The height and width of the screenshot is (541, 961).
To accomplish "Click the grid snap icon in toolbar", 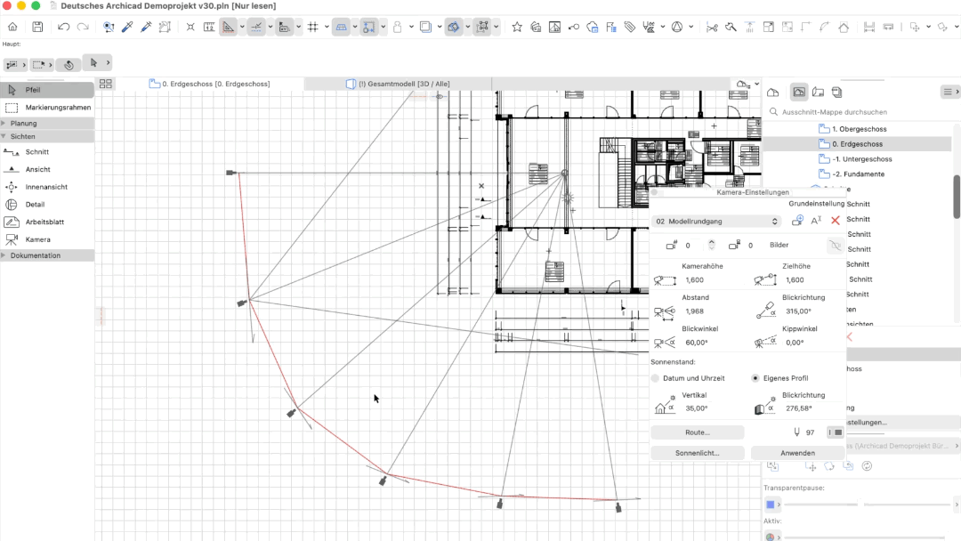I will (313, 27).
